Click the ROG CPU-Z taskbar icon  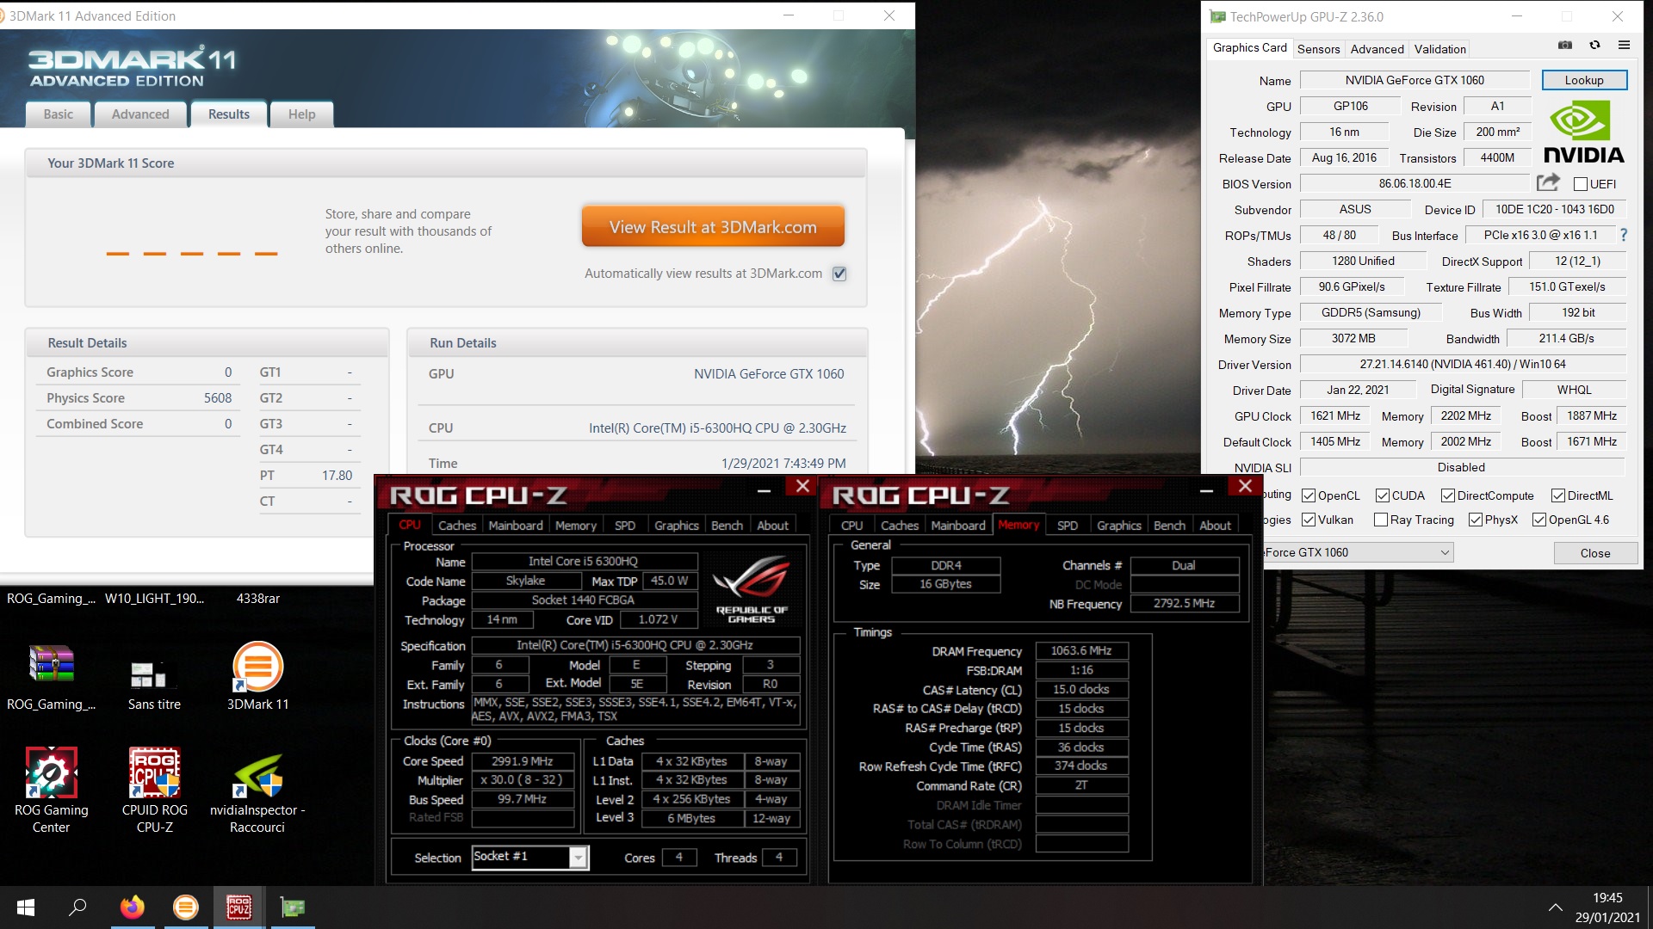pyautogui.click(x=238, y=907)
